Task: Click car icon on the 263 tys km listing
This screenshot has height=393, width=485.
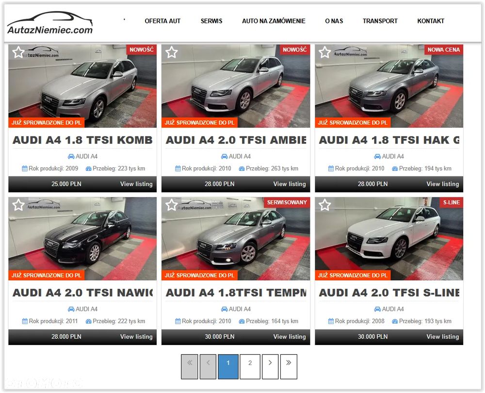Action: 224,157
